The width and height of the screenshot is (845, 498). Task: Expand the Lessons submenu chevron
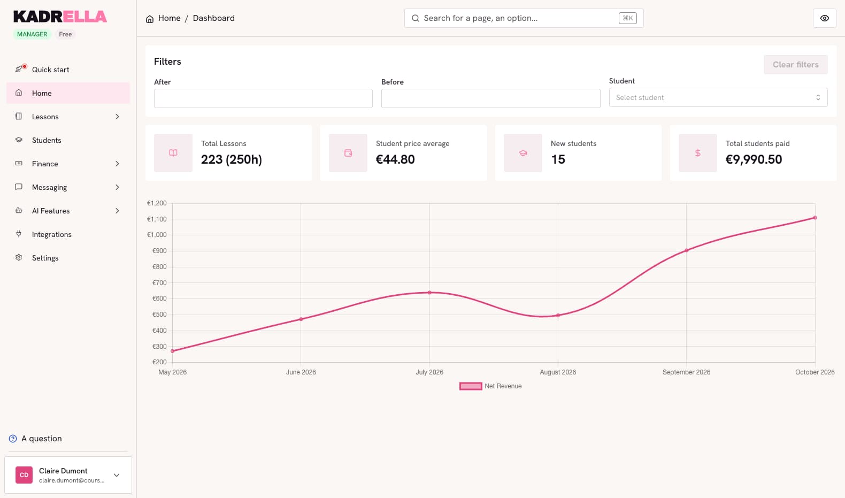[117, 117]
